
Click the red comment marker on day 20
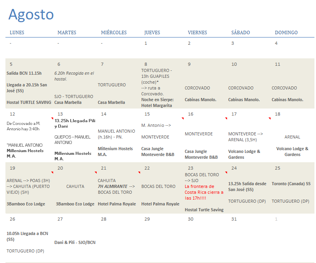tap(95, 172)
